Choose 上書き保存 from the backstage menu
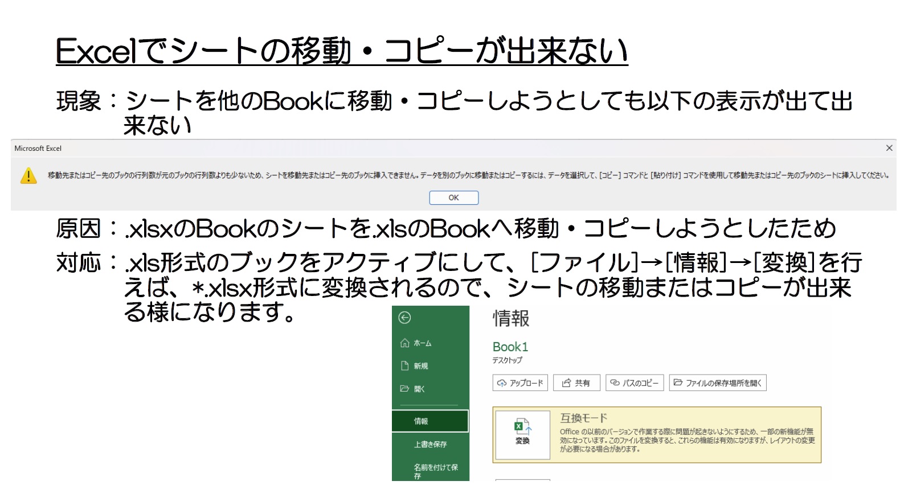The height and width of the screenshot is (485, 900). pos(430,444)
